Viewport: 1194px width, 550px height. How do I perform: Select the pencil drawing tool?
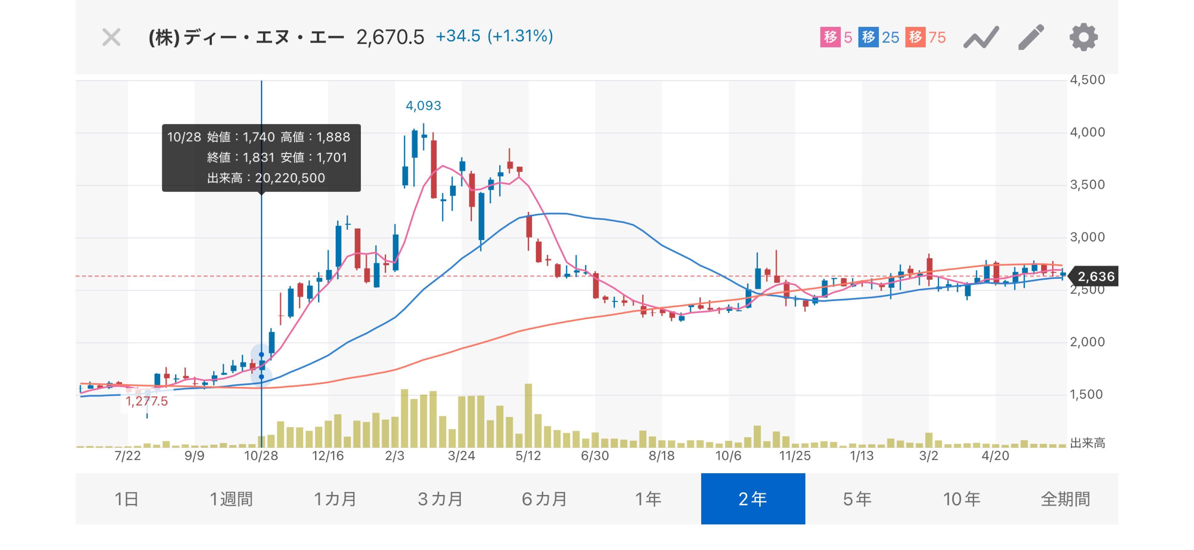(x=1031, y=37)
